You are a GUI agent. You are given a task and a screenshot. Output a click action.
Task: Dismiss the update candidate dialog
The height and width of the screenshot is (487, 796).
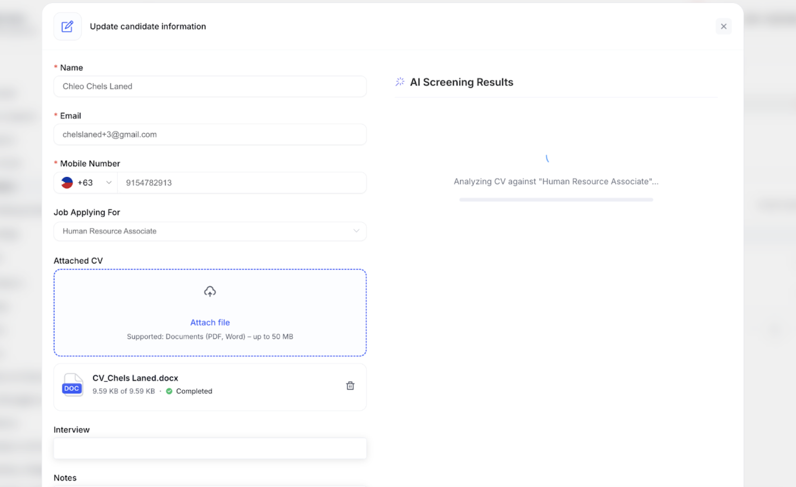(724, 26)
